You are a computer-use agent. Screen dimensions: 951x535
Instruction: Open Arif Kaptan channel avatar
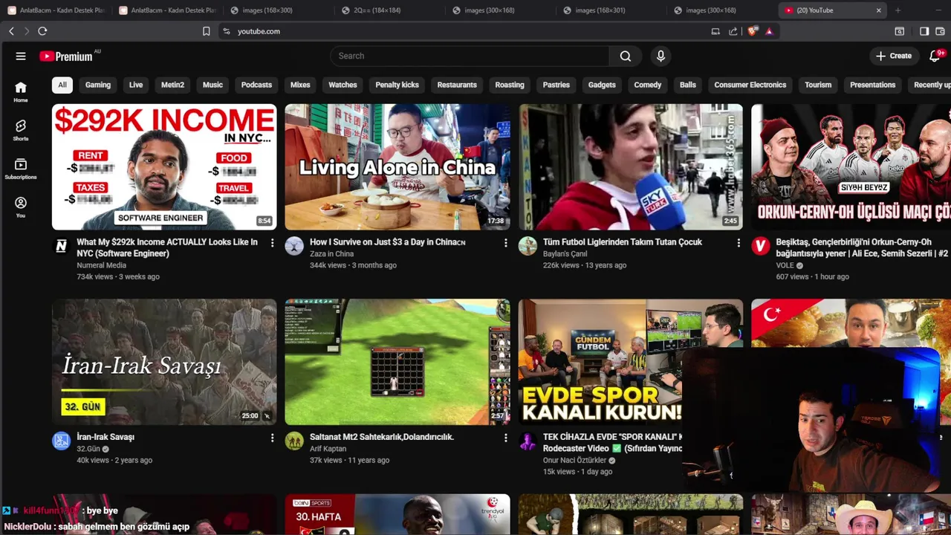tap(294, 441)
